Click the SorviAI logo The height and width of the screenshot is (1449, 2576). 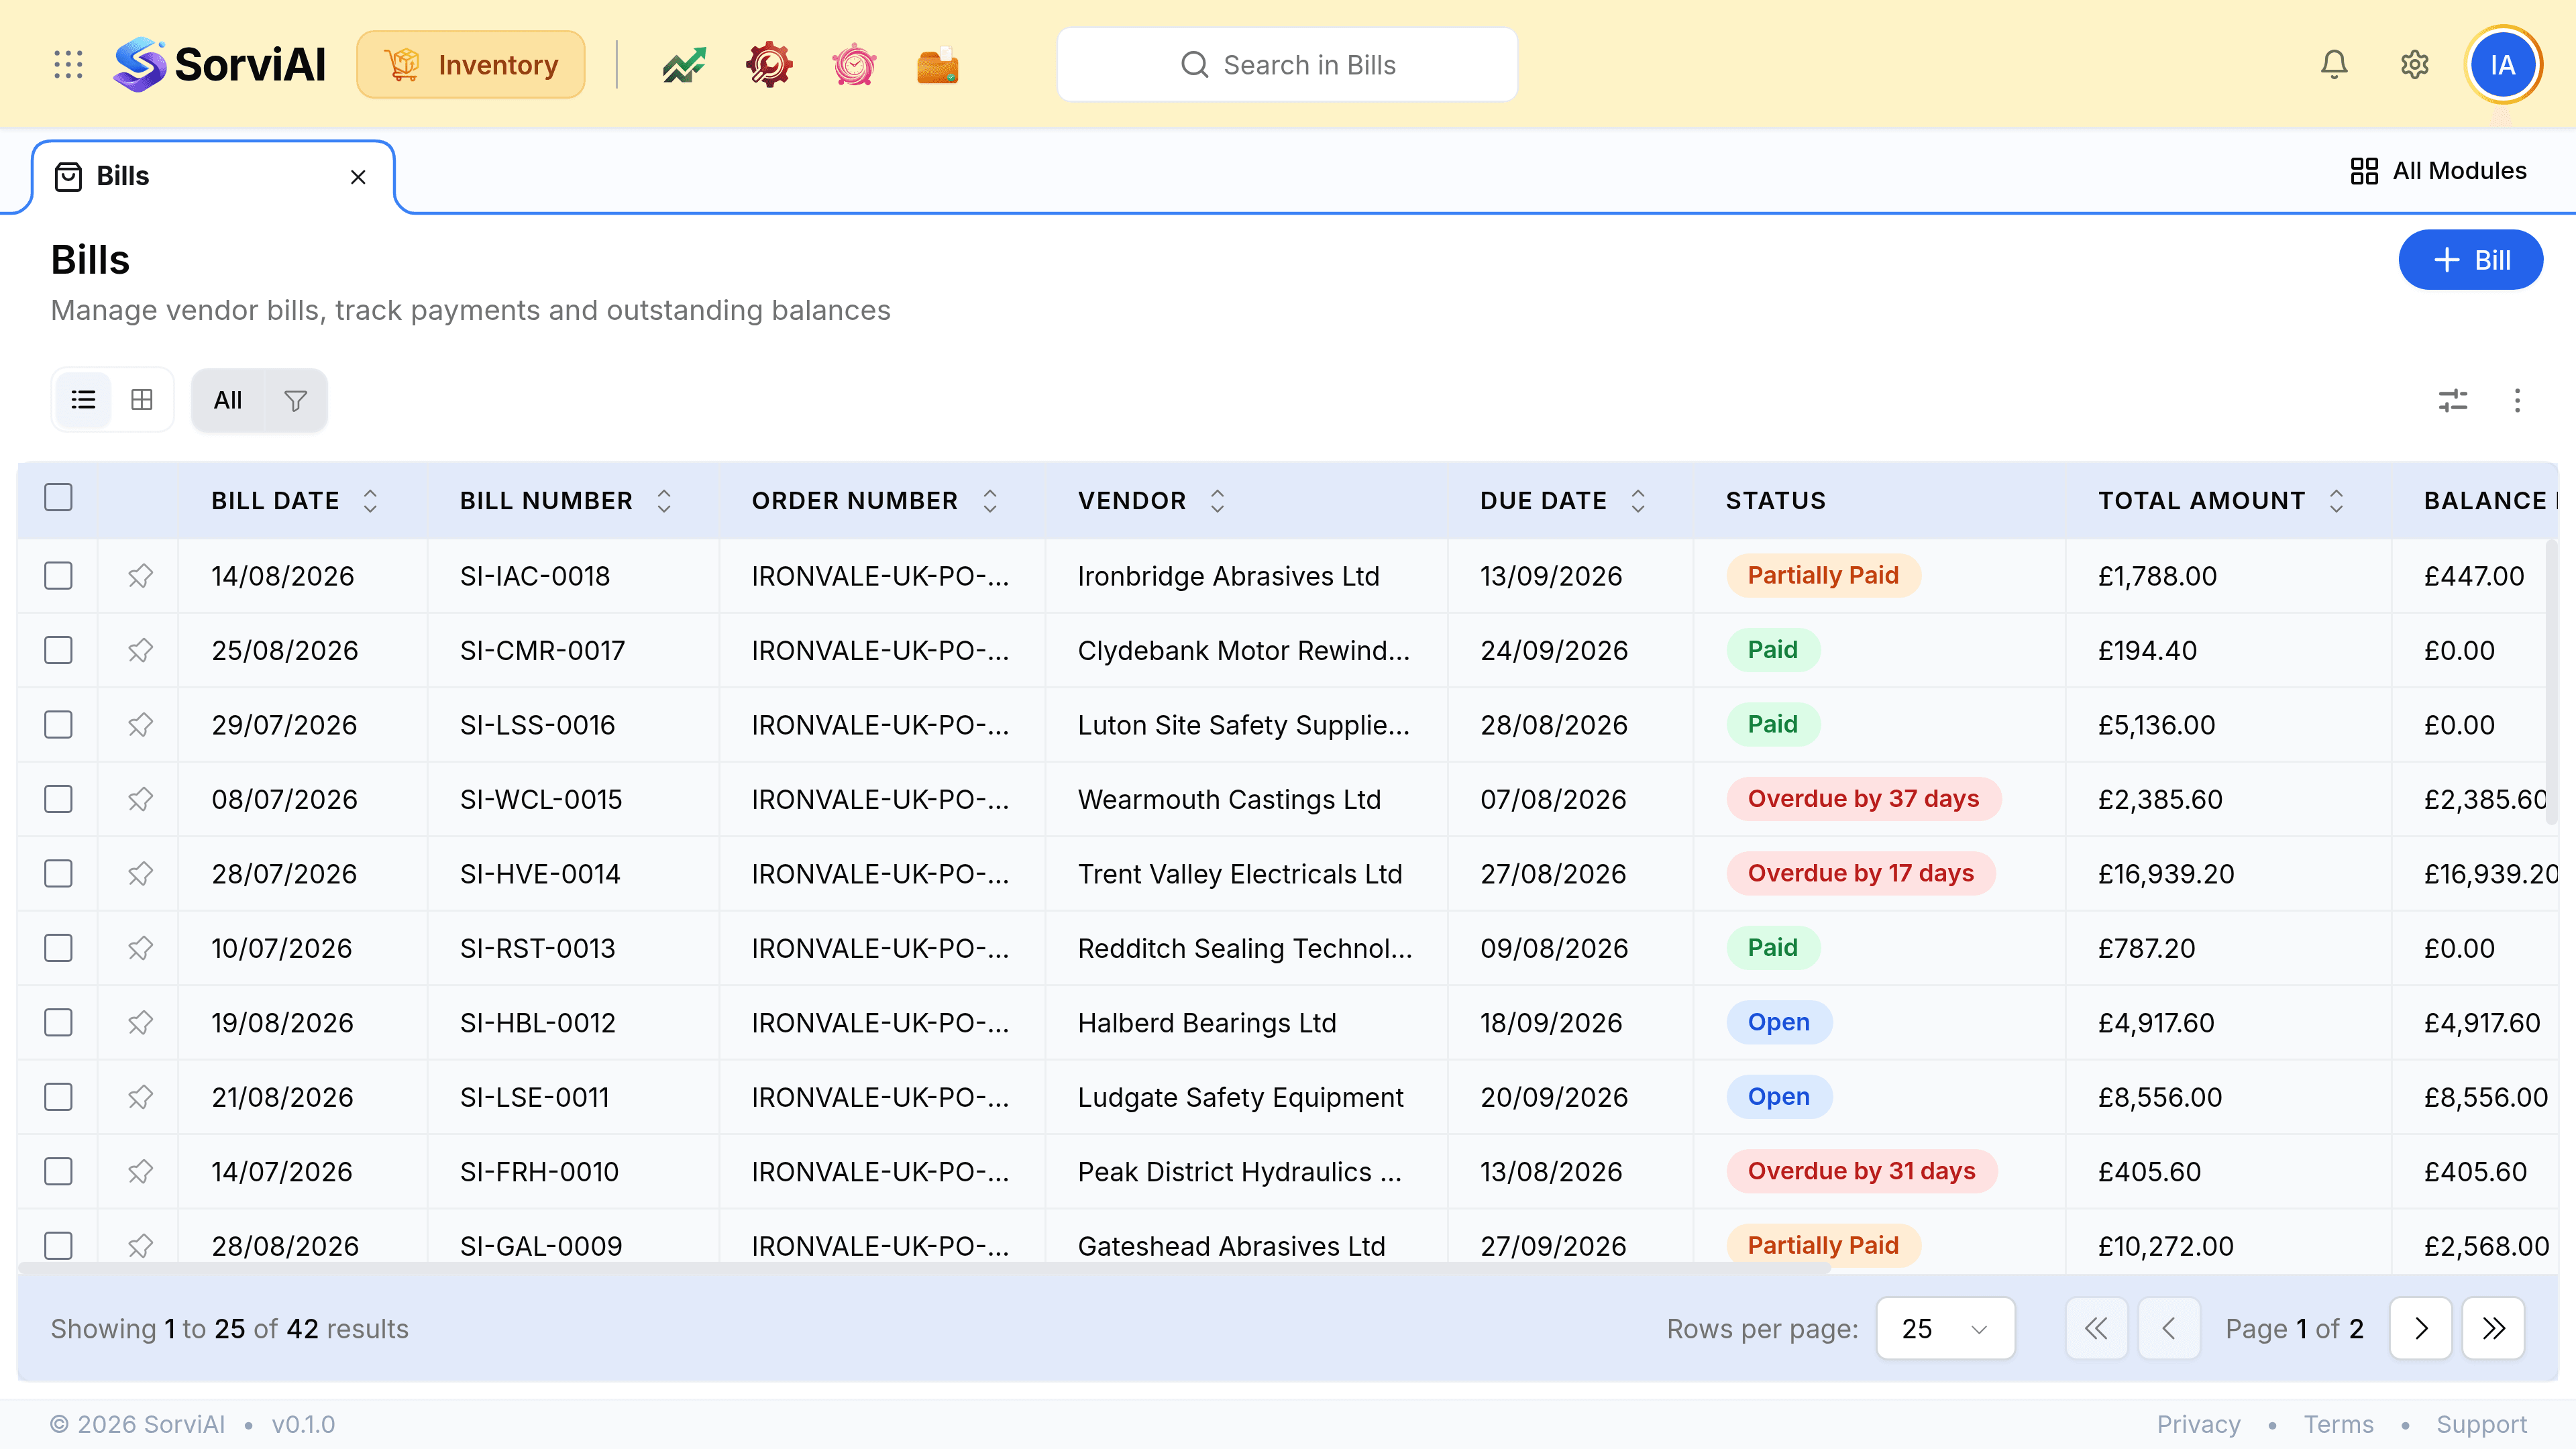(x=220, y=65)
